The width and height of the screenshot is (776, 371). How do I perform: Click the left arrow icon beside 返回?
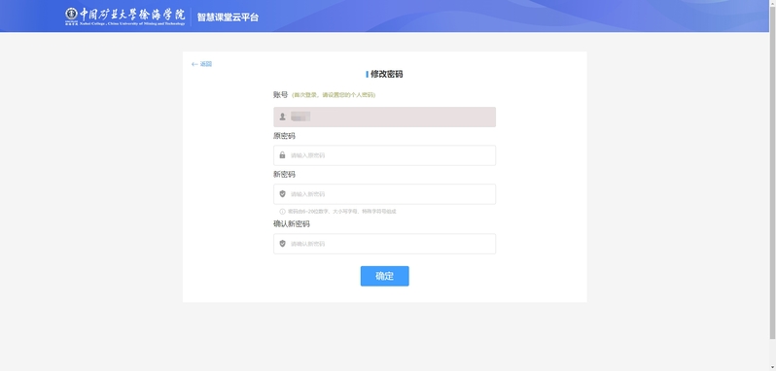[x=194, y=64]
